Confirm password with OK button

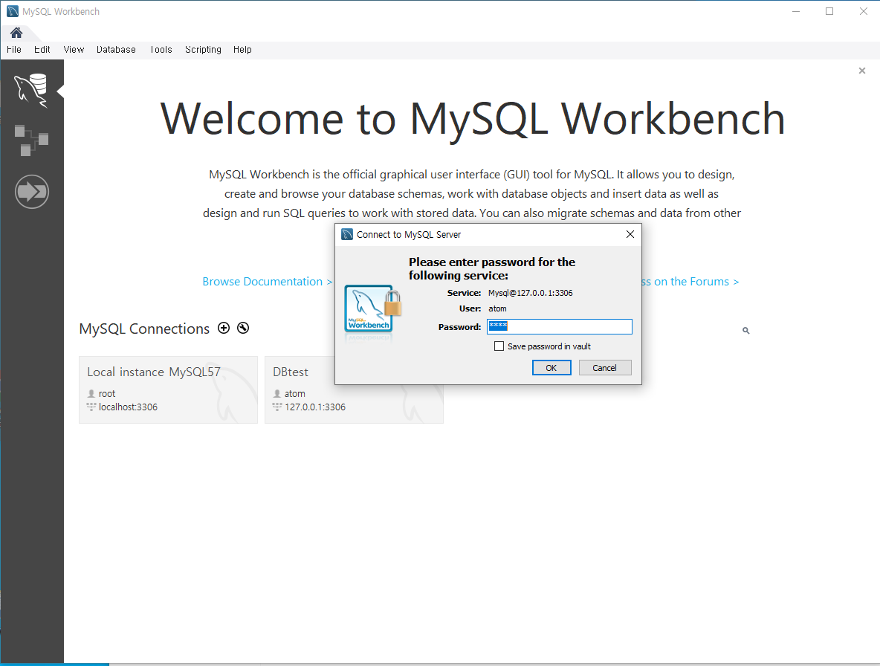pos(551,367)
